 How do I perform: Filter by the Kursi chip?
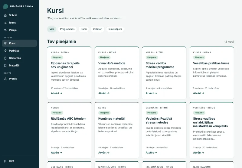[x=84, y=29]
